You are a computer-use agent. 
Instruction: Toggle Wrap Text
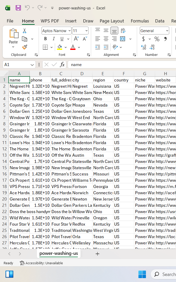pos(123,31)
